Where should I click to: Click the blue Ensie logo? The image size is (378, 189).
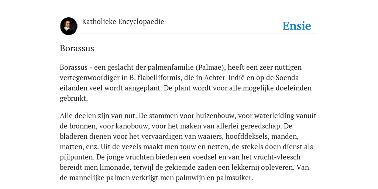[x=297, y=26]
